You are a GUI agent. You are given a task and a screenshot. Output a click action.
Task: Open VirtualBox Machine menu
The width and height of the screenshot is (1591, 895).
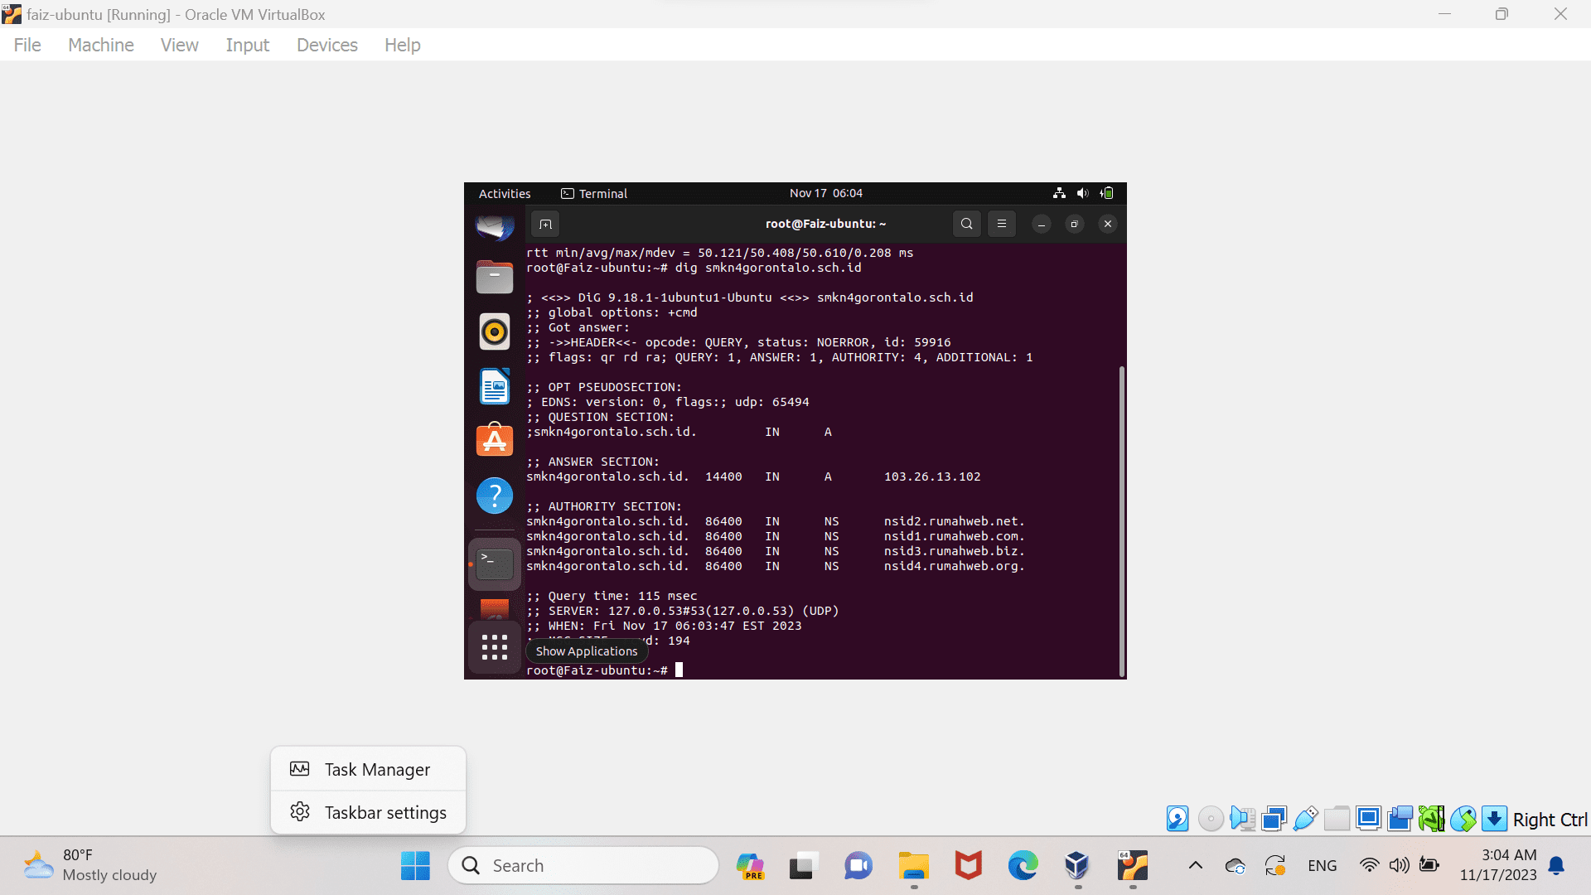[x=101, y=45]
